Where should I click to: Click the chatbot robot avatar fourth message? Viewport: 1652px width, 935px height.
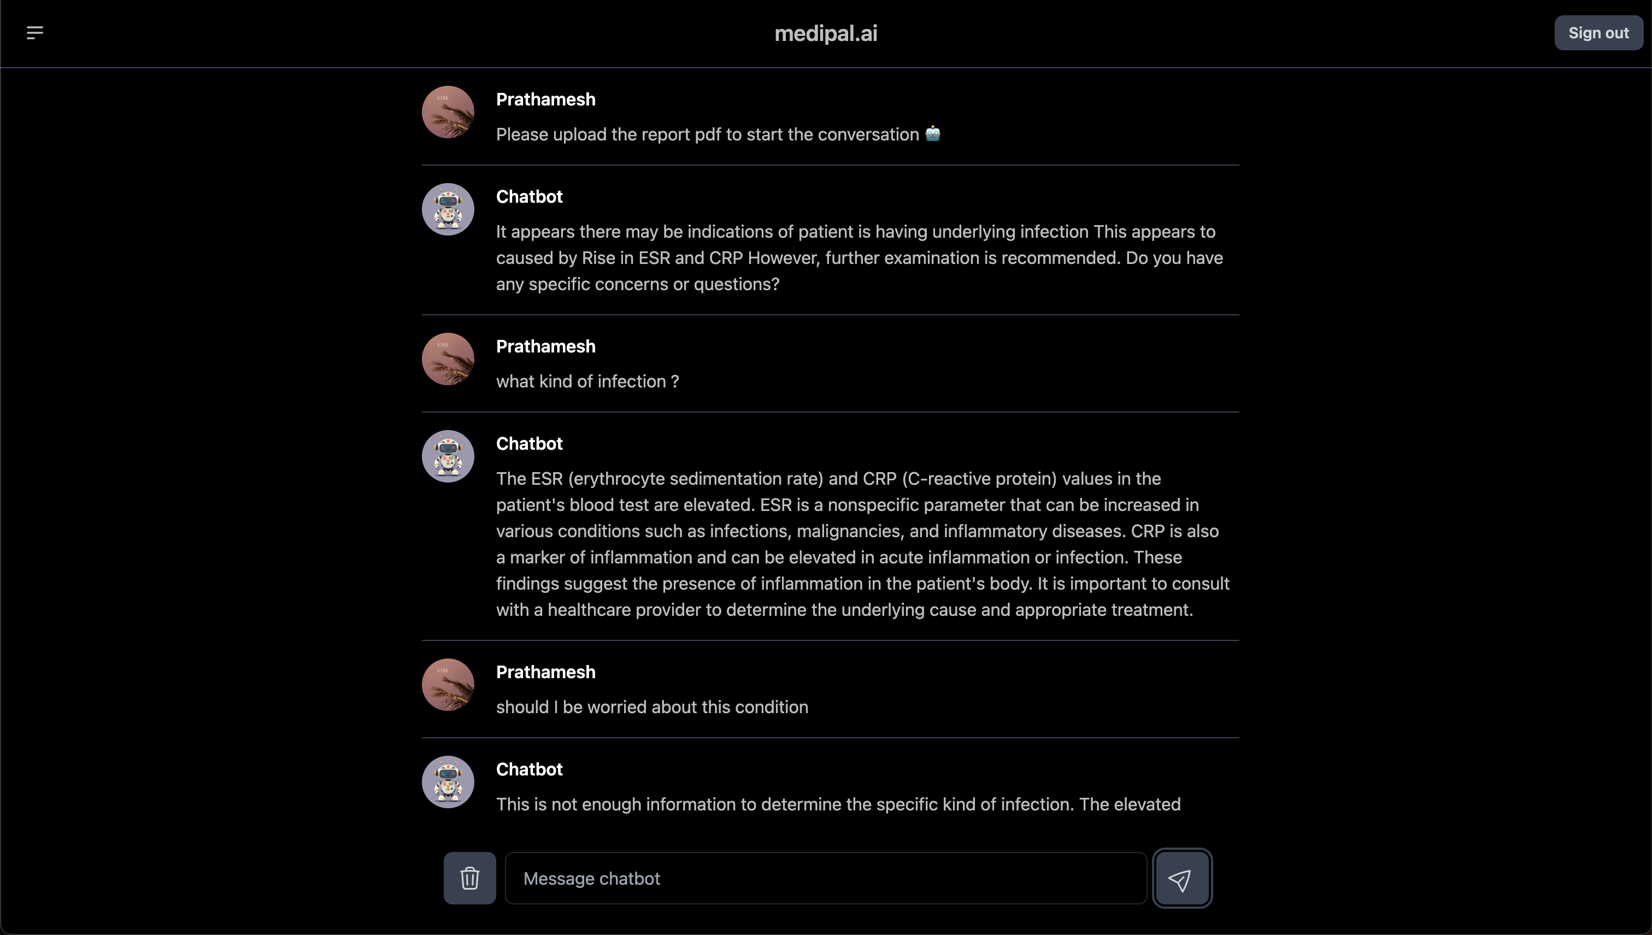pos(448,782)
